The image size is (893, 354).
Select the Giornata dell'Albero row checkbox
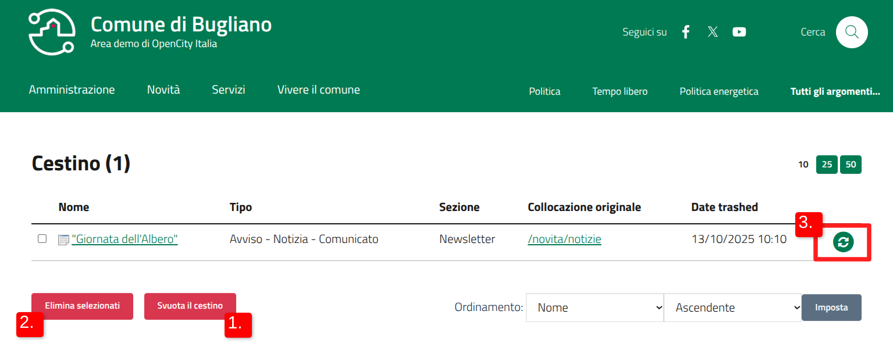click(x=42, y=239)
